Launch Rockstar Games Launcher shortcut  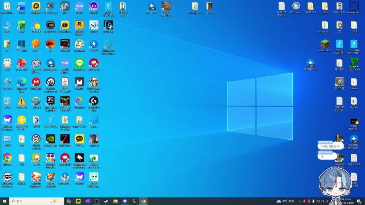79,25
